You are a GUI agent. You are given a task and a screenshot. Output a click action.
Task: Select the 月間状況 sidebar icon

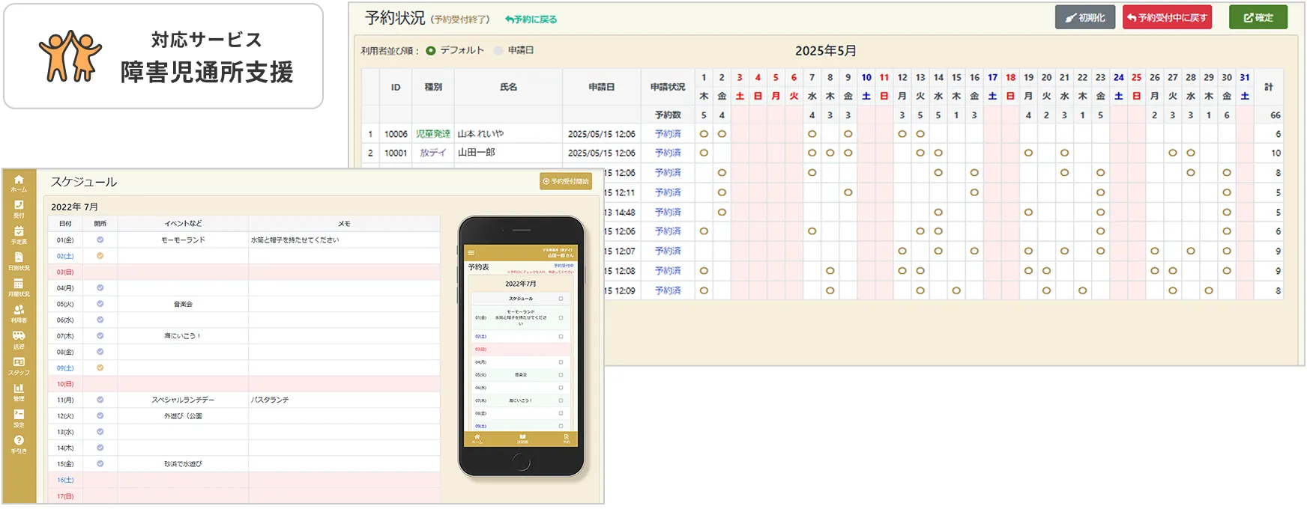[19, 288]
